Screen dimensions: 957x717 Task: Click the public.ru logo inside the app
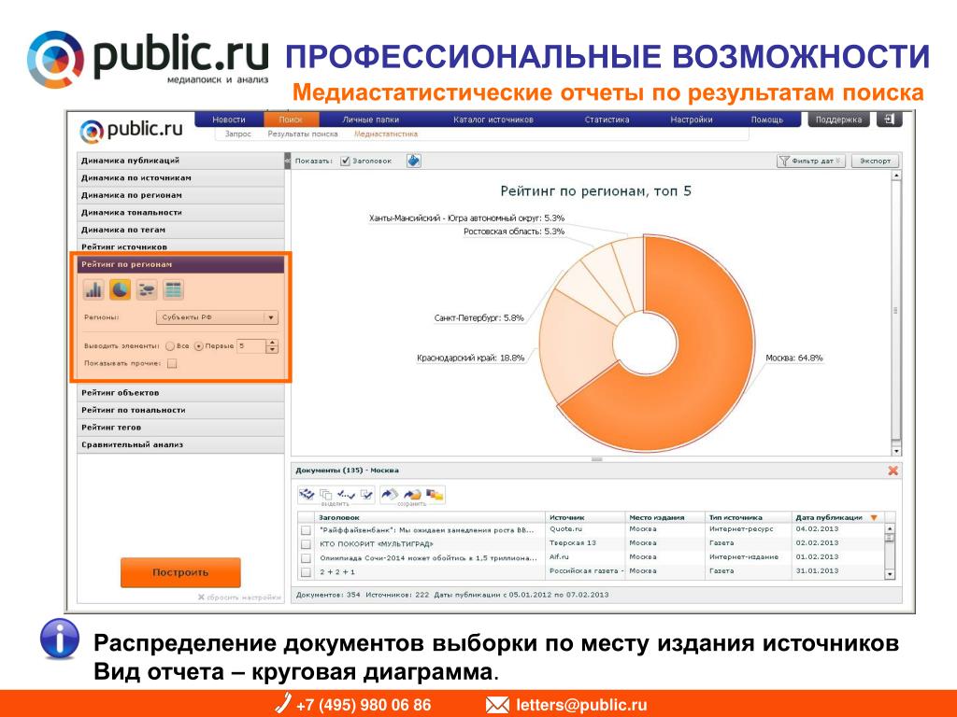131,130
